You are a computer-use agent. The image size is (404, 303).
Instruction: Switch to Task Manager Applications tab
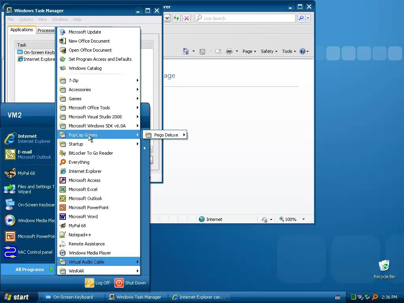click(22, 30)
